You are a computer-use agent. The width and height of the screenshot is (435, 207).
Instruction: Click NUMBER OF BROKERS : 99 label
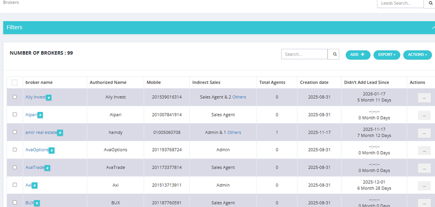click(x=41, y=53)
